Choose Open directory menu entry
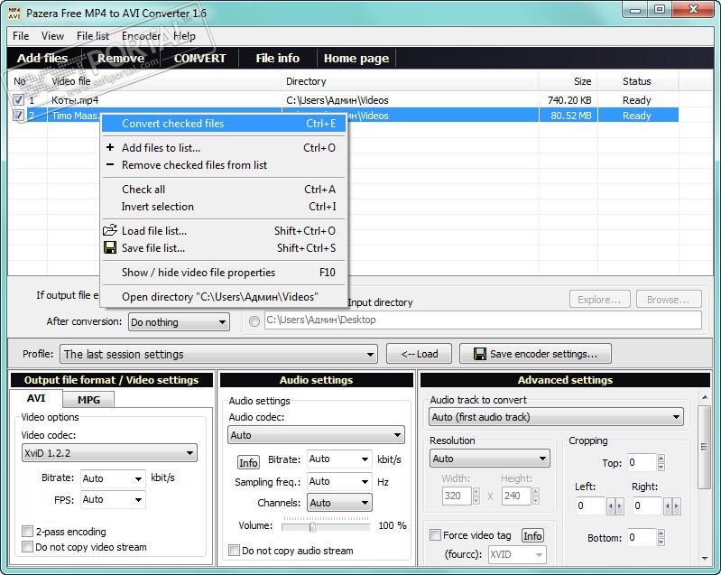The image size is (721, 575). point(224,297)
